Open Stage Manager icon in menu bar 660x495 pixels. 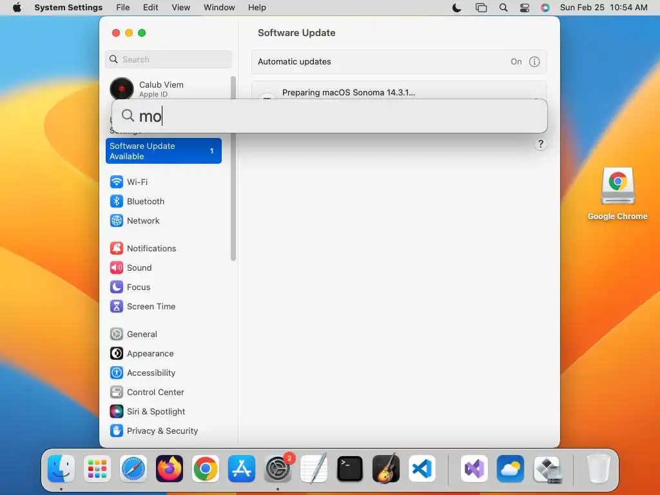481,8
